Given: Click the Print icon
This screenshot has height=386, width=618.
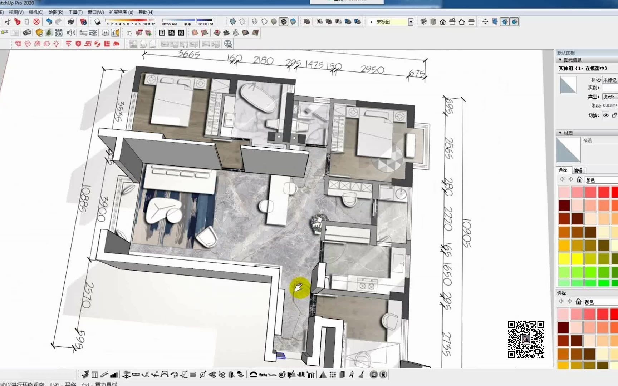Looking at the screenshot, I should (x=71, y=22).
